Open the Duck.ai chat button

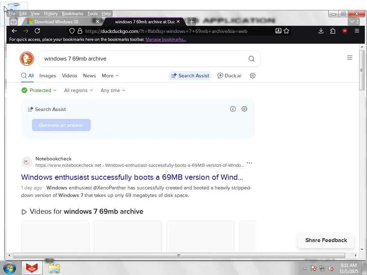[x=229, y=76]
